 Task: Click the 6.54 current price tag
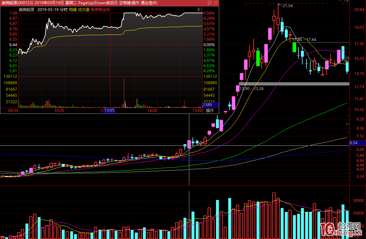354,143
